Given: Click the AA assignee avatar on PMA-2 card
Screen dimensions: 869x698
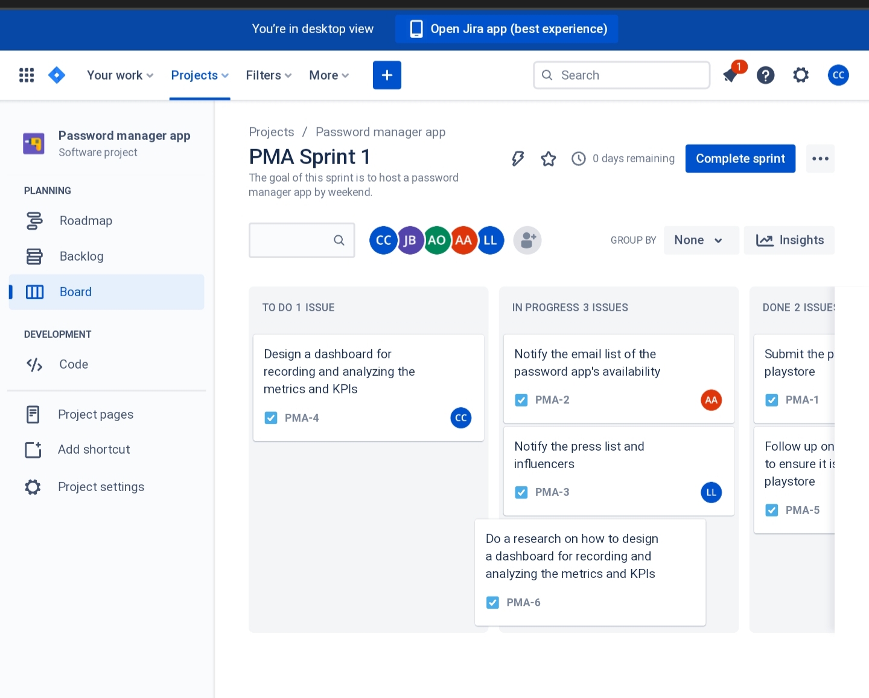Looking at the screenshot, I should pyautogui.click(x=711, y=399).
